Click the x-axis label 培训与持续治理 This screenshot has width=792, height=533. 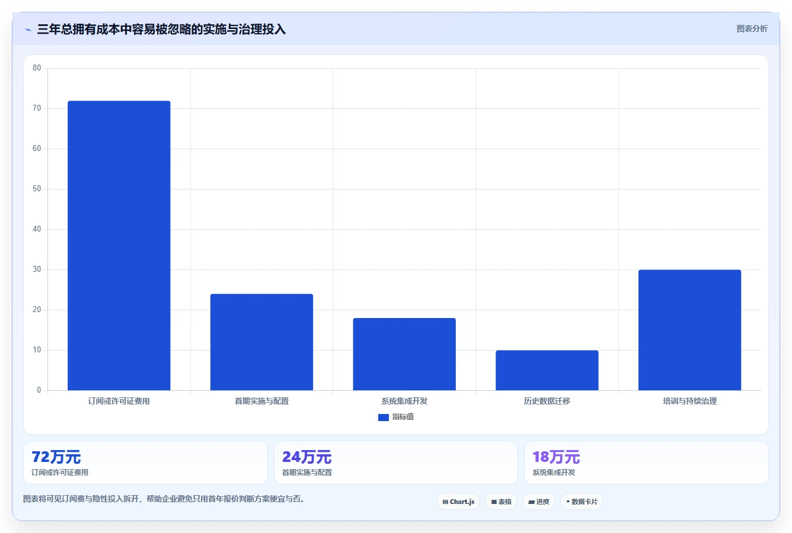click(x=689, y=401)
